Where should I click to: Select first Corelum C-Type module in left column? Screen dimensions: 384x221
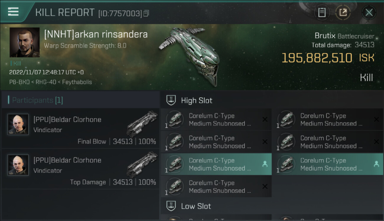tap(216, 120)
